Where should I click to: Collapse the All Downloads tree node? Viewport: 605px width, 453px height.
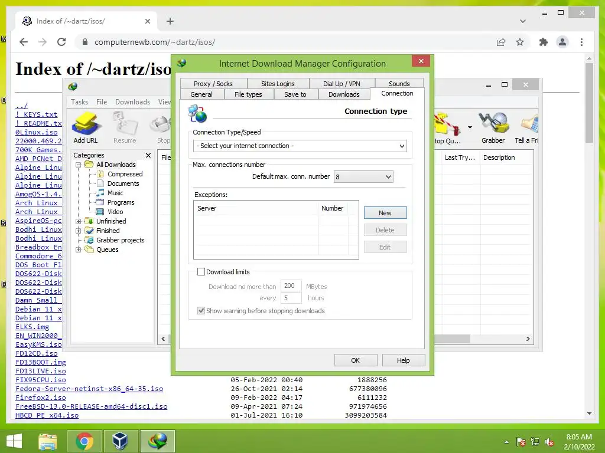79,165
